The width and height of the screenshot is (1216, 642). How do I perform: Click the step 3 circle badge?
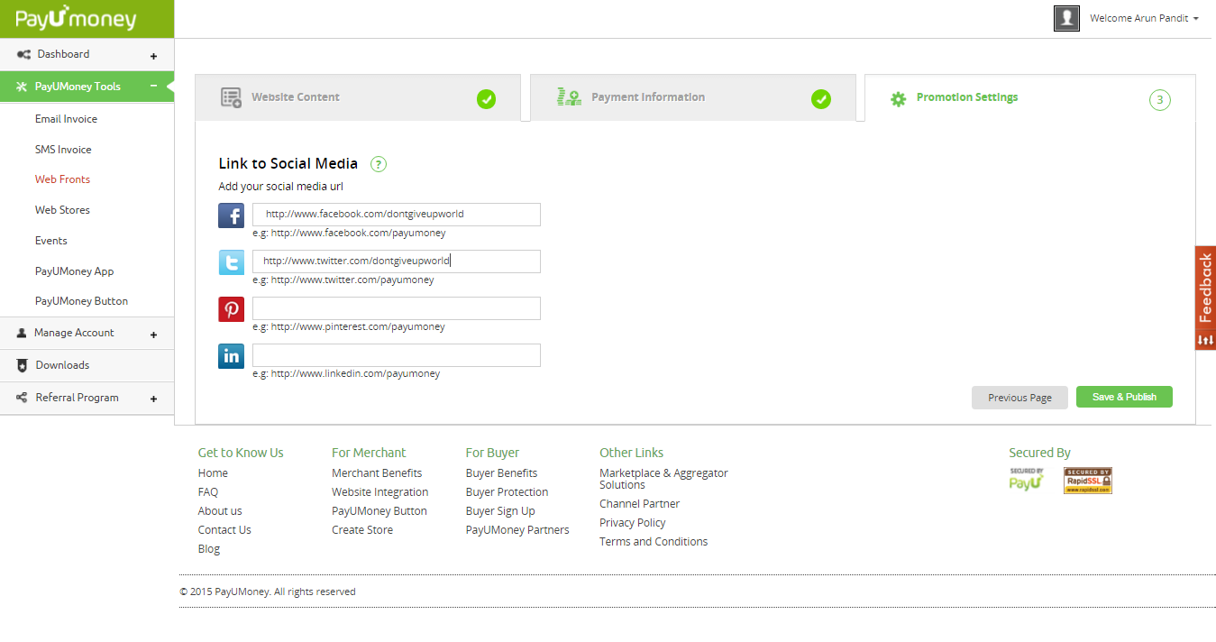coord(1160,100)
